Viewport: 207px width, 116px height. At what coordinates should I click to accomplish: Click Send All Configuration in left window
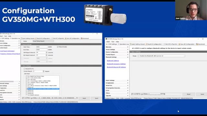pyautogui.click(x=58, y=38)
